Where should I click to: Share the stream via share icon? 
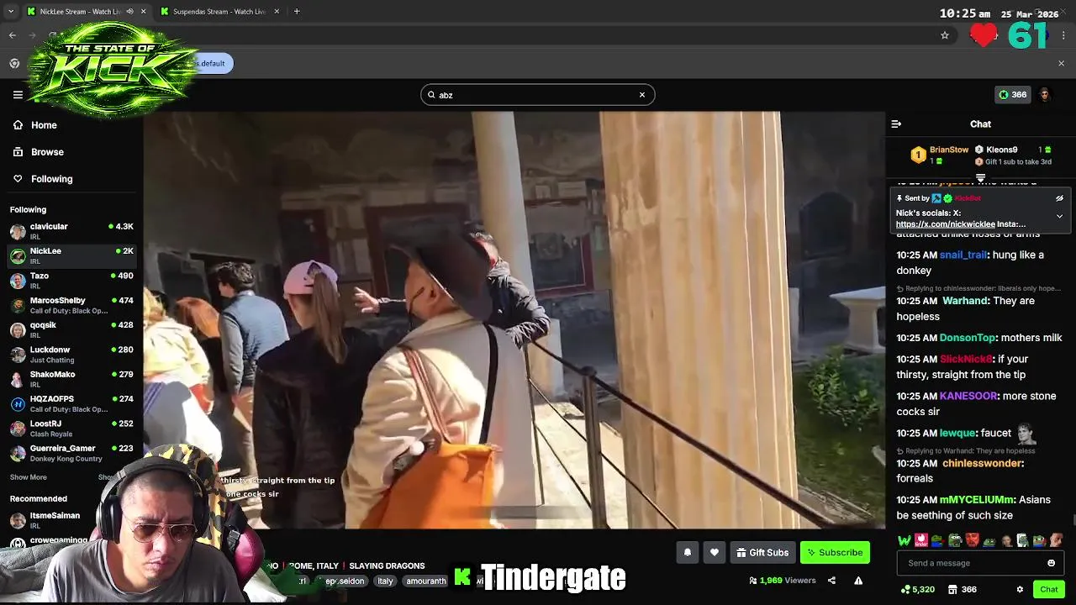coord(831,581)
